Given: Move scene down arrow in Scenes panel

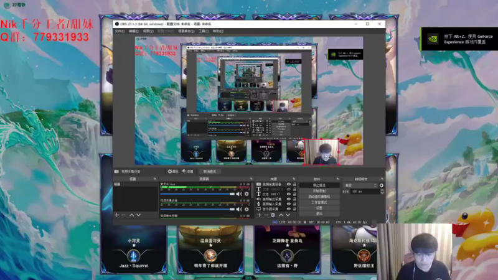Looking at the screenshot, I should 138,215.
